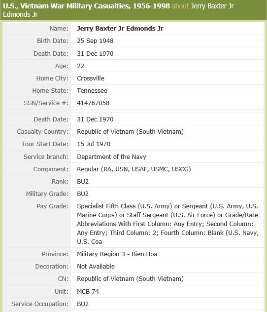Click the home city Crossville value
This screenshot has width=267, height=312.
[x=91, y=78]
